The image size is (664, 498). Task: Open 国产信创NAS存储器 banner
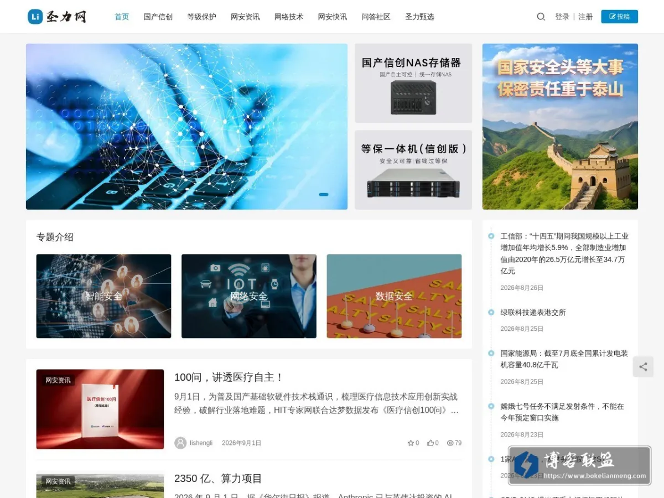click(x=413, y=83)
